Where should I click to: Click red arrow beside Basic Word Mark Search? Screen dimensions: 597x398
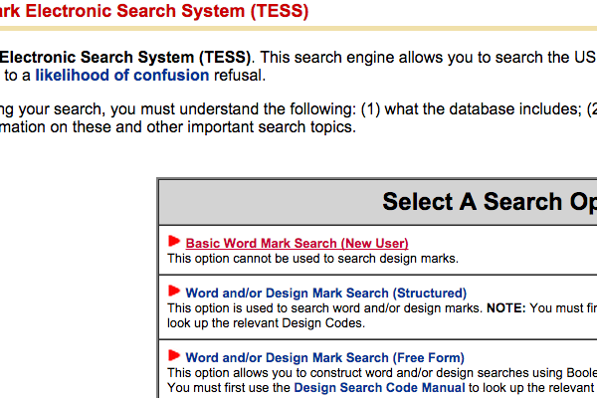pos(173,241)
